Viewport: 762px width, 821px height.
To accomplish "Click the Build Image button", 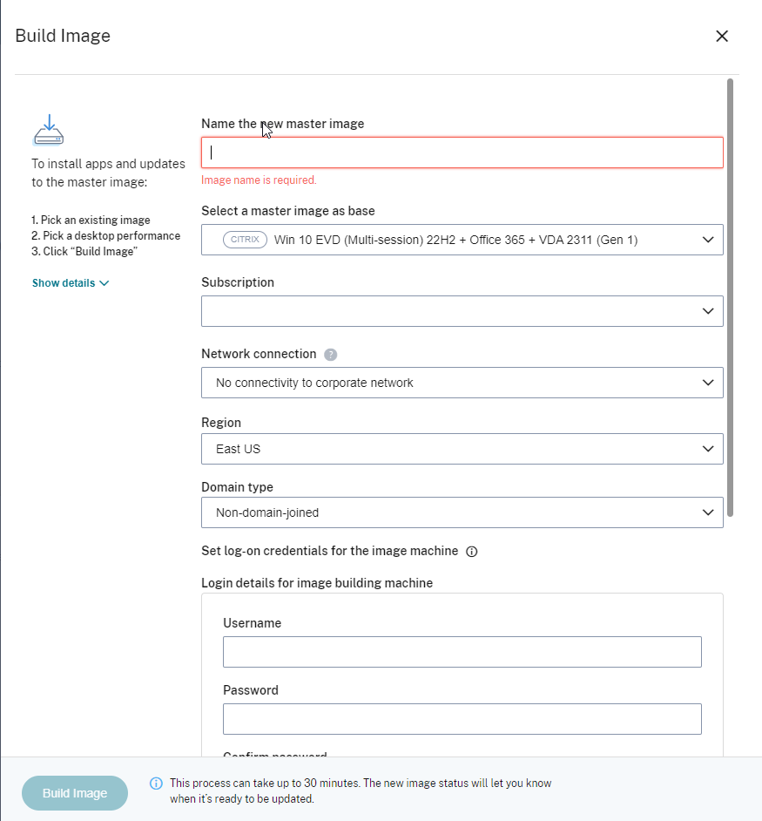I will coord(75,793).
